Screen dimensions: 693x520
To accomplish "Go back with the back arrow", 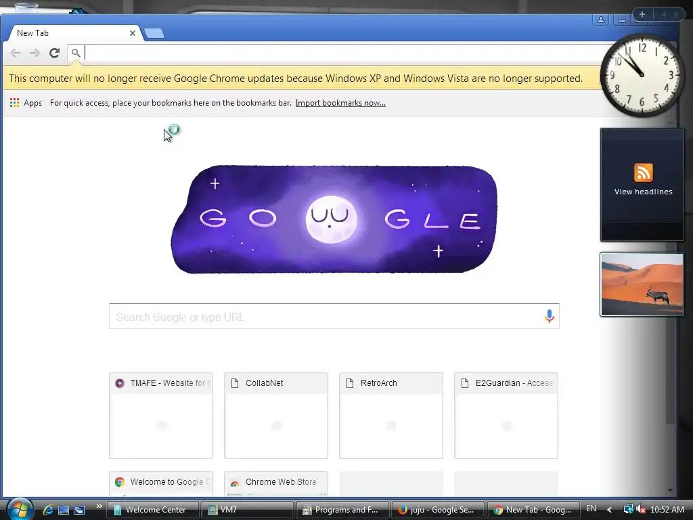I will click(16, 53).
